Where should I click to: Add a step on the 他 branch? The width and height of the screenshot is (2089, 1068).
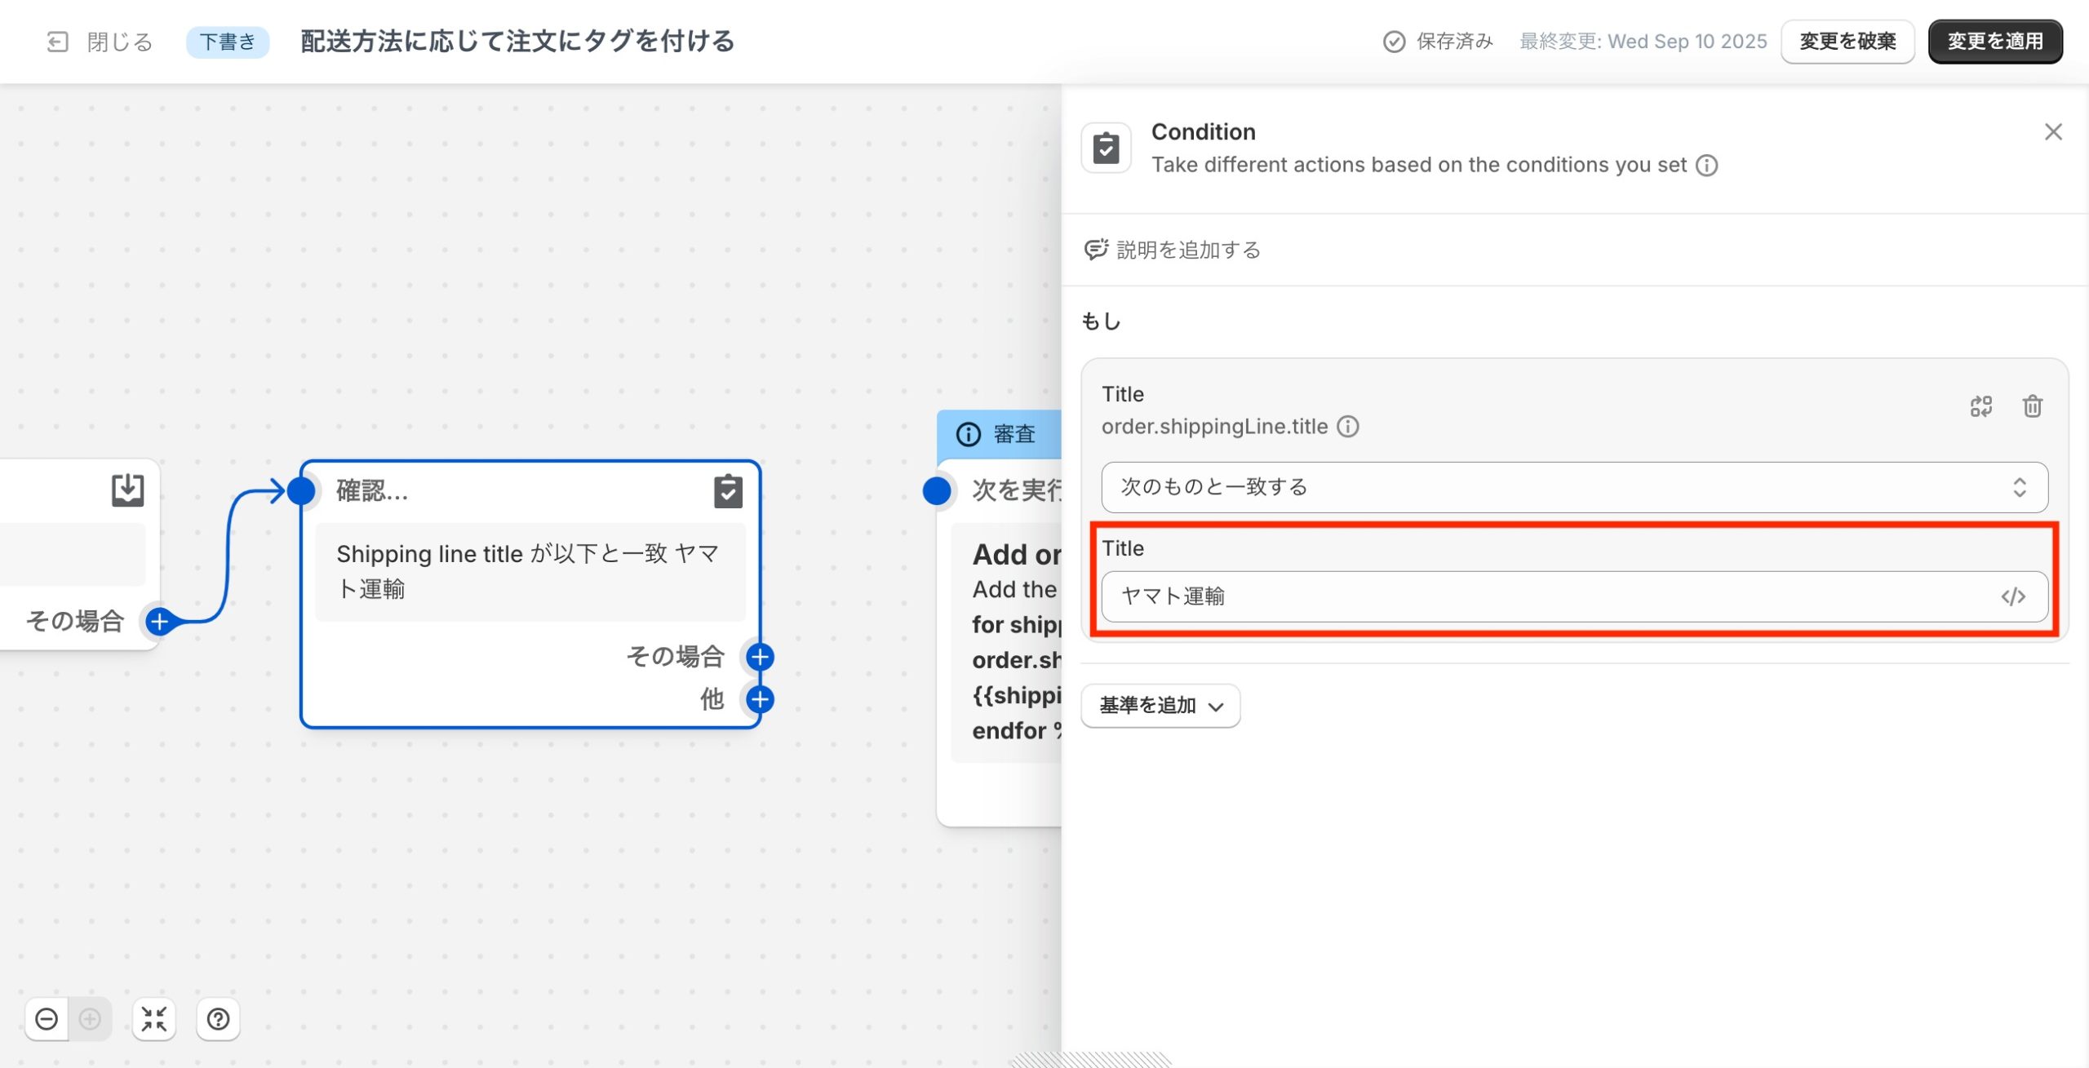pos(760,699)
